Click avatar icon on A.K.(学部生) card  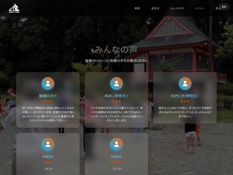click(116, 83)
